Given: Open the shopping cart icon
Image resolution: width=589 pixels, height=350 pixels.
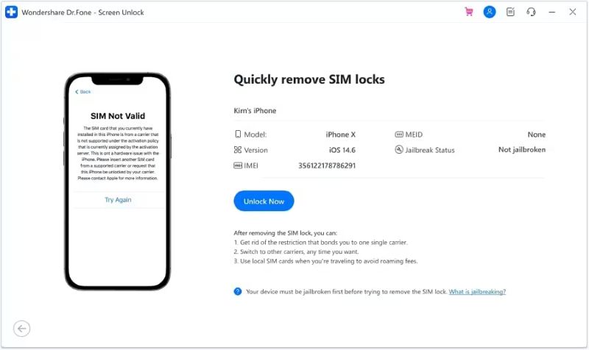Looking at the screenshot, I should point(469,12).
